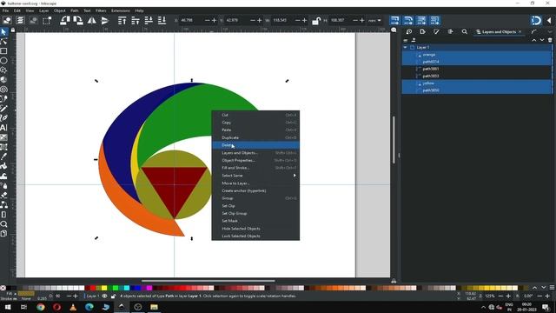Open the Path menu

pyautogui.click(x=74, y=10)
